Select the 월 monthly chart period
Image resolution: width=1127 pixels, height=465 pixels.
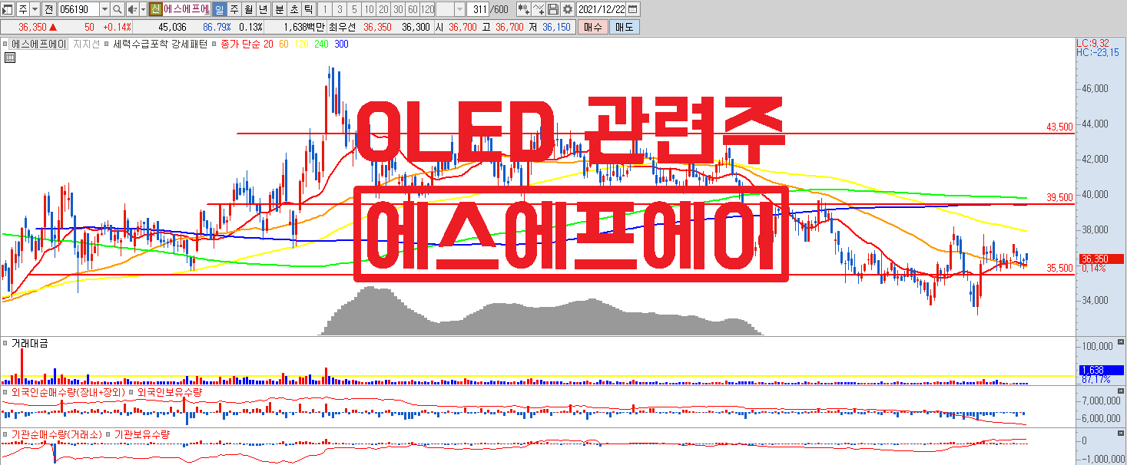(249, 9)
